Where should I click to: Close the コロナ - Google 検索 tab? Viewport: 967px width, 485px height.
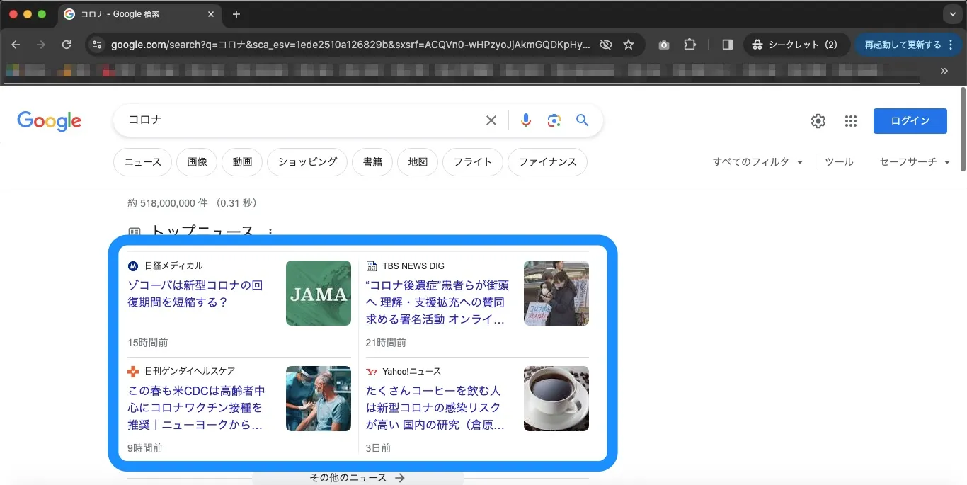click(x=211, y=14)
